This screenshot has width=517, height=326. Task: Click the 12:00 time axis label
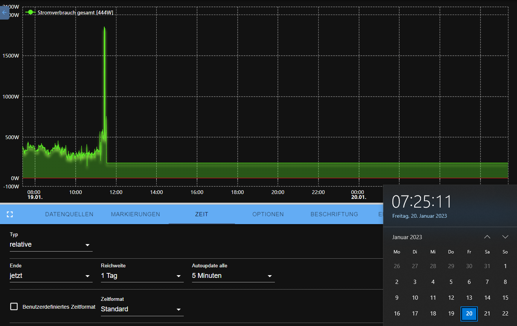(x=116, y=193)
